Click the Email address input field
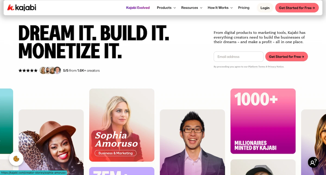326x175 pixels. [x=239, y=57]
